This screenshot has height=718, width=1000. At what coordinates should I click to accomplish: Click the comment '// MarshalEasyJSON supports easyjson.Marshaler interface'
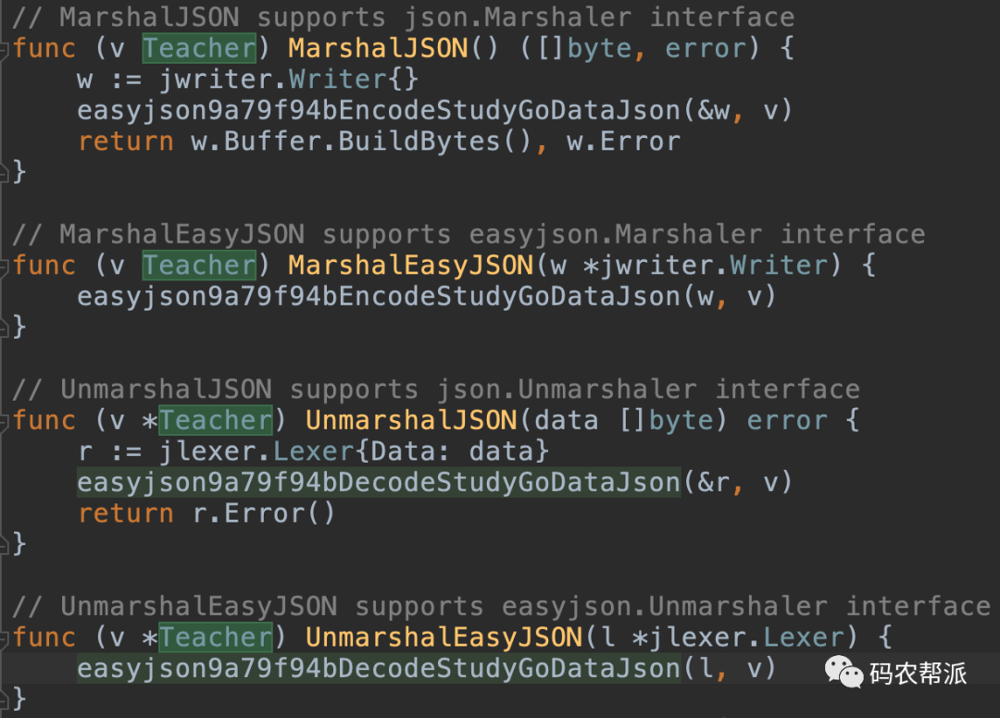(469, 234)
